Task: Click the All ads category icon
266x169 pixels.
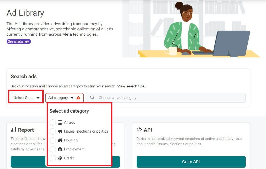Action: pos(60,123)
